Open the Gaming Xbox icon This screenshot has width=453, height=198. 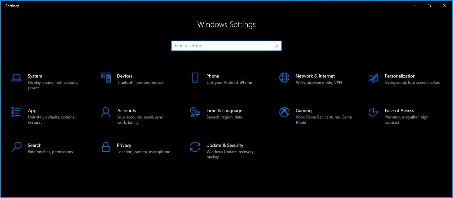[x=284, y=112]
